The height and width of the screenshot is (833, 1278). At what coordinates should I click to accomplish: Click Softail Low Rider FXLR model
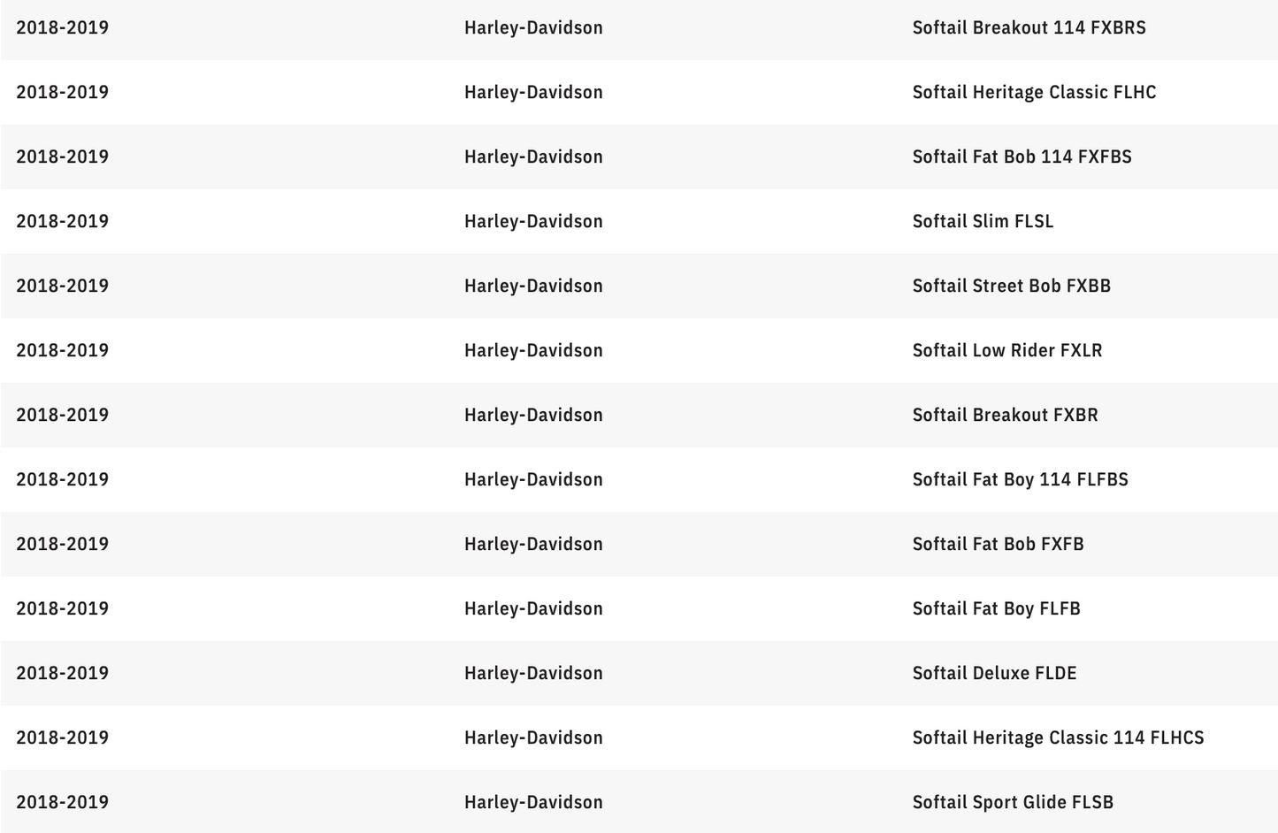click(x=1007, y=350)
